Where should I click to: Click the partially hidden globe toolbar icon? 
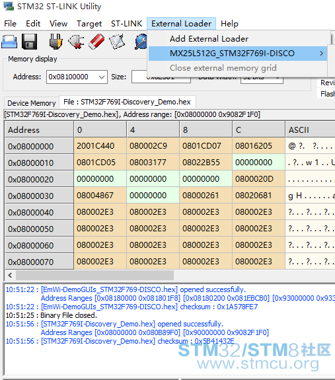coord(141,42)
